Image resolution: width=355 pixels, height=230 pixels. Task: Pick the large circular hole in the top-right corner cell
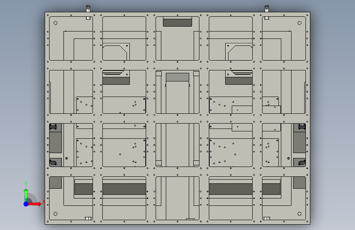[299, 23]
